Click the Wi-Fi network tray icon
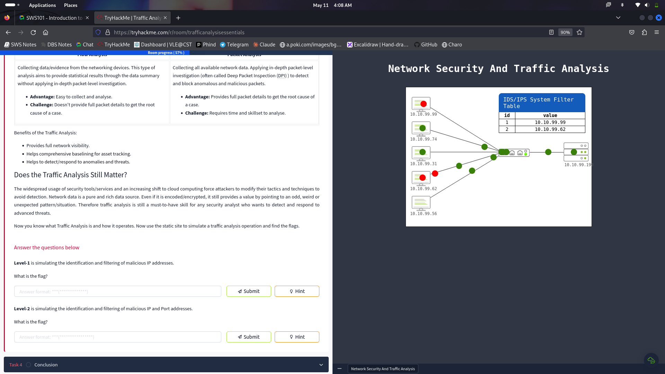Screen dimensions: 665x374 [x=638, y=5]
